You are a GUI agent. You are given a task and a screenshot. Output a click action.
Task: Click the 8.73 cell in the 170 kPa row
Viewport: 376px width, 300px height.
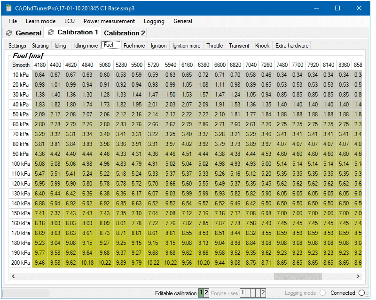coord(105,233)
